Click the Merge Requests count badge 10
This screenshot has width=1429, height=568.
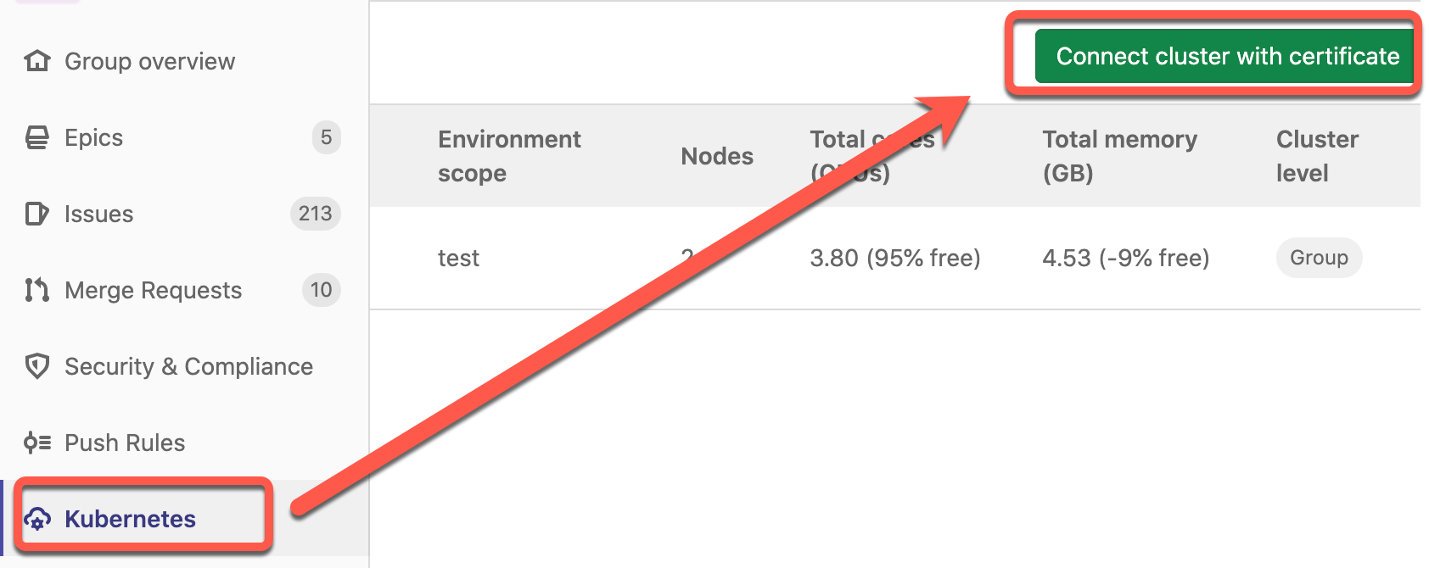(321, 290)
